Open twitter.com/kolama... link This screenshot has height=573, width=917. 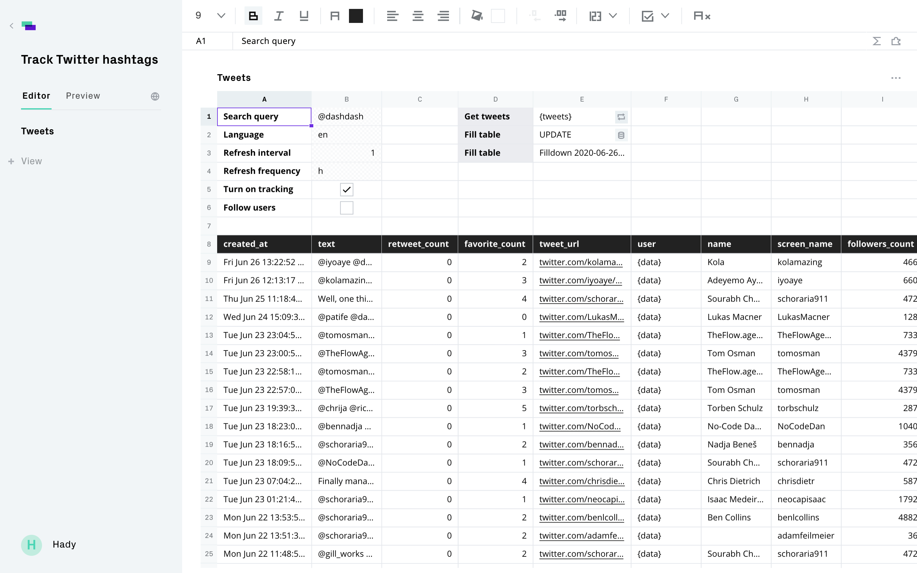[581, 262]
